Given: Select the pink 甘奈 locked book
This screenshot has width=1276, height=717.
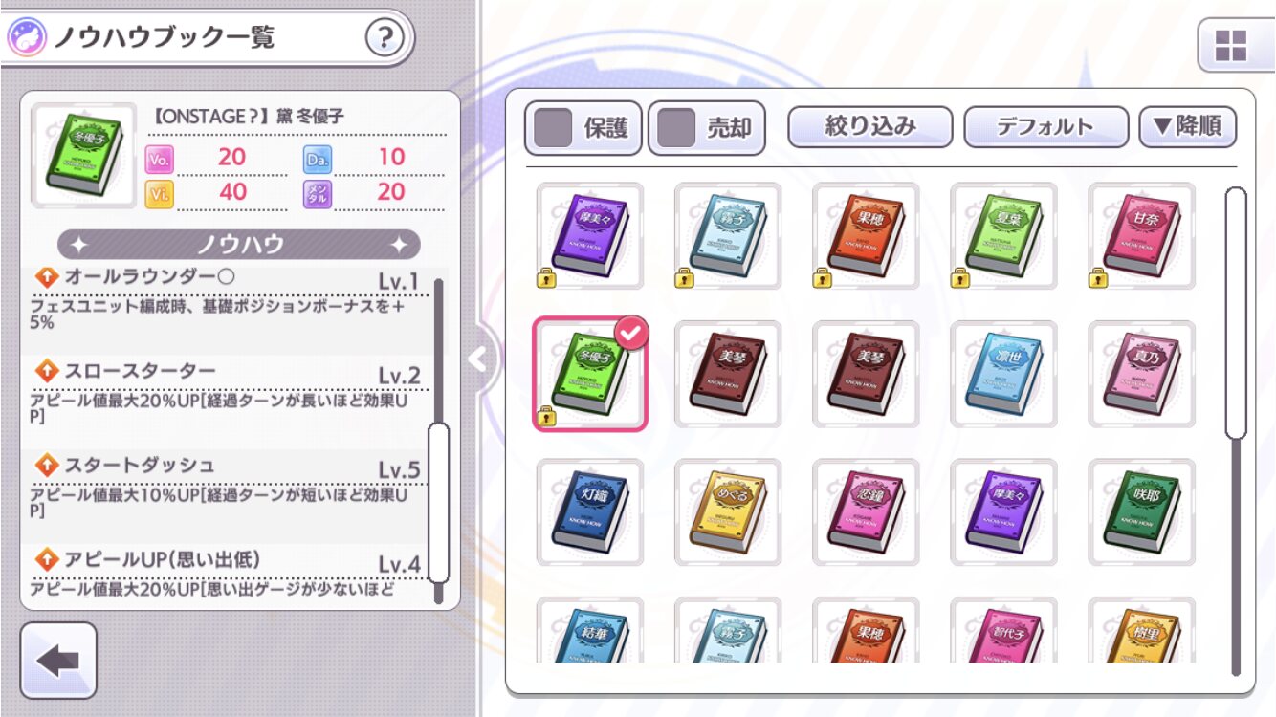Looking at the screenshot, I should pyautogui.click(x=1141, y=236).
